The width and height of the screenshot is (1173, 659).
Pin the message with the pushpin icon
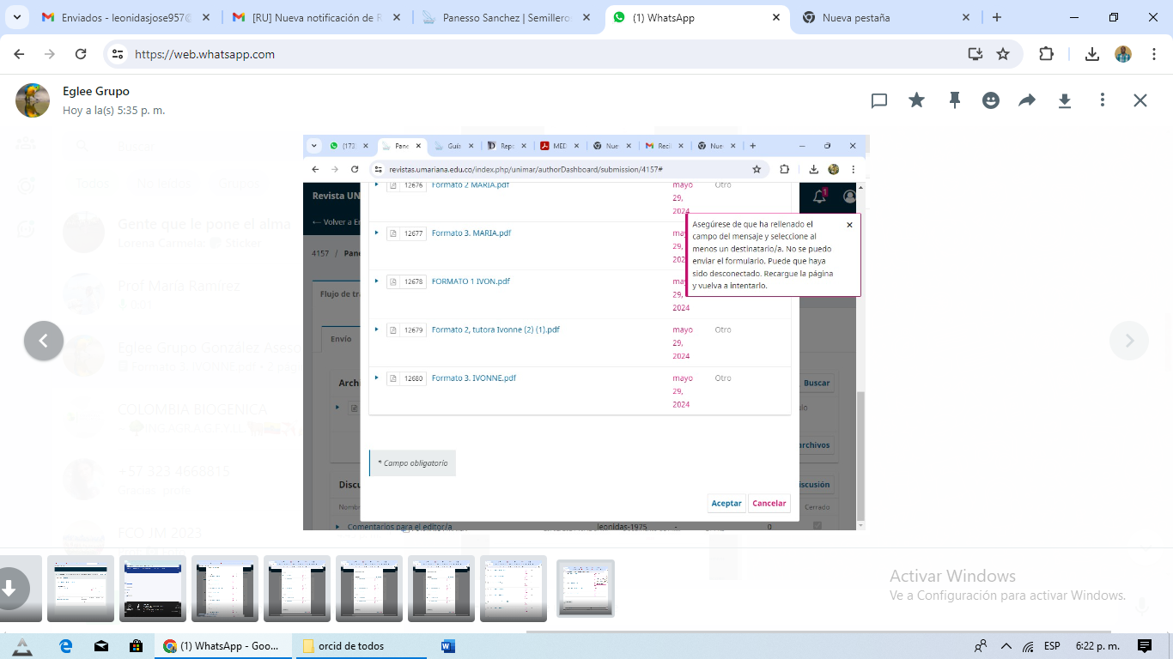954,100
